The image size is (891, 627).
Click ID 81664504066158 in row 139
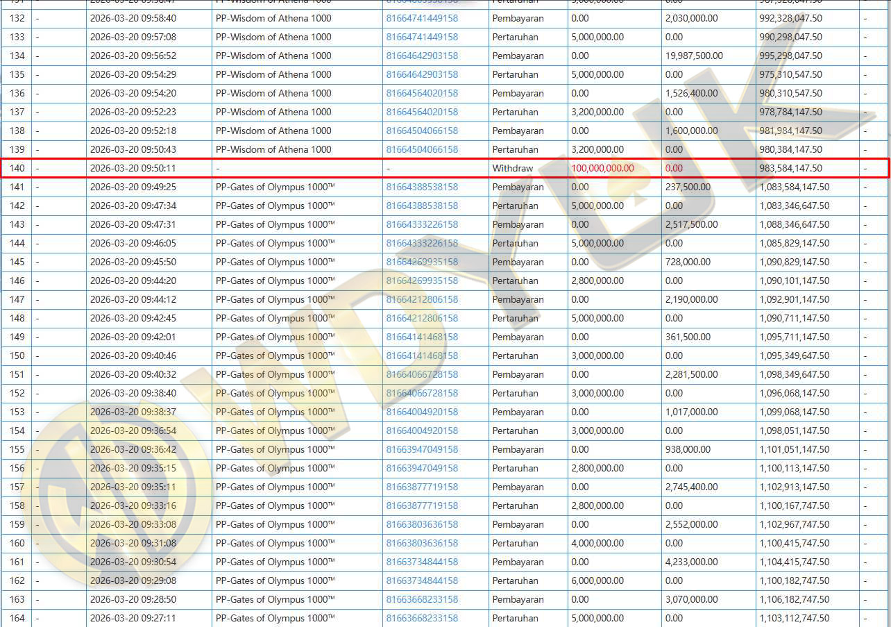(422, 149)
